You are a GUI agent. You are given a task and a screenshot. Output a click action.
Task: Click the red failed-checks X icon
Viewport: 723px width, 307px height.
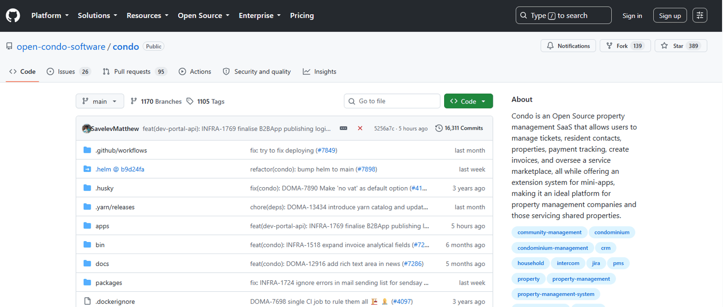[360, 128]
